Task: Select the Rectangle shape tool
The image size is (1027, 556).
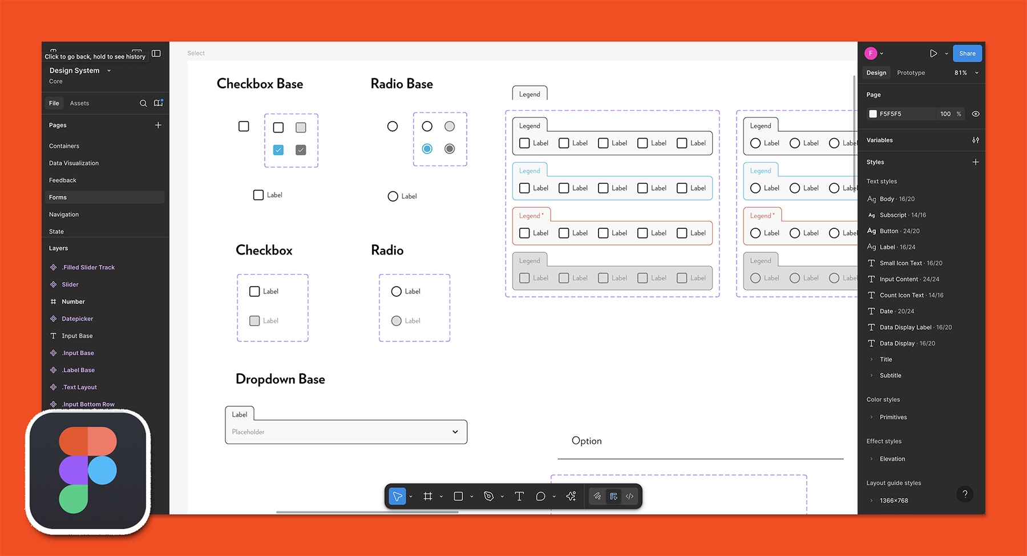Action: [458, 496]
